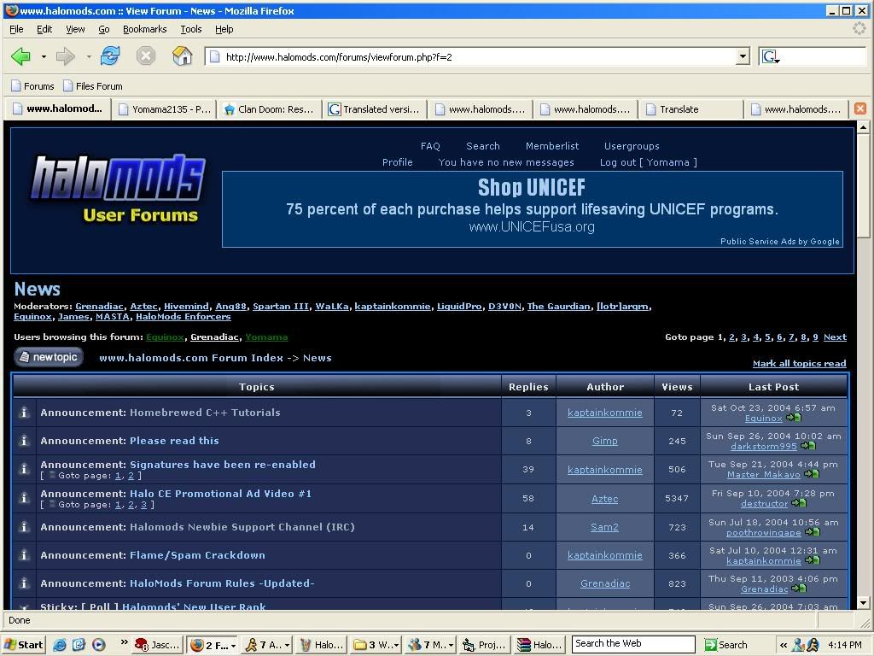Viewport: 874px width, 656px height.
Task: Open the Edit menu
Action: point(44,29)
